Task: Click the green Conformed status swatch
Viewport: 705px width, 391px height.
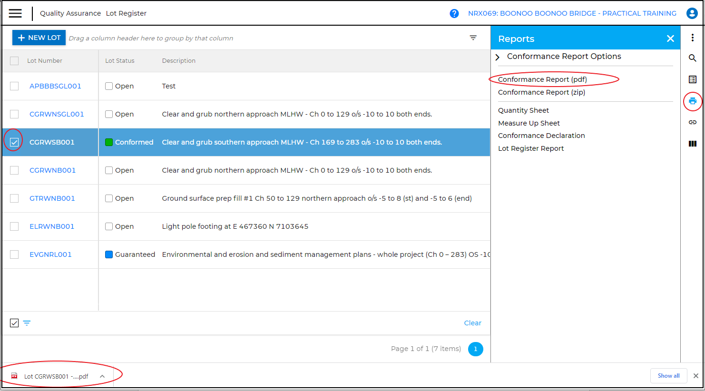Action: [x=109, y=142]
